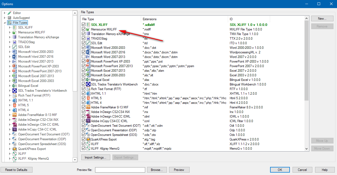Toggle the TRADOStag file type checkbox
The height and width of the screenshot is (175, 337).
click(x=84, y=38)
